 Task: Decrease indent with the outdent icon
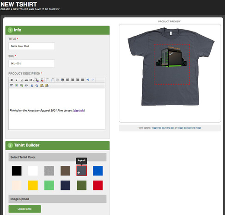[58, 80]
